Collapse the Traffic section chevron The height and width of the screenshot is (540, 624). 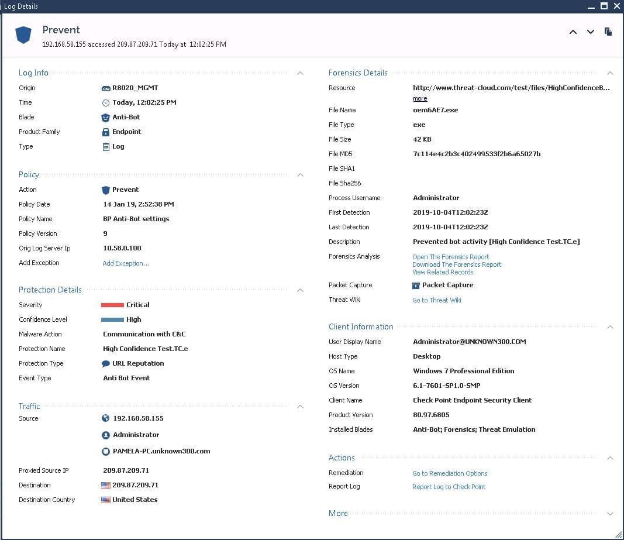click(300, 407)
